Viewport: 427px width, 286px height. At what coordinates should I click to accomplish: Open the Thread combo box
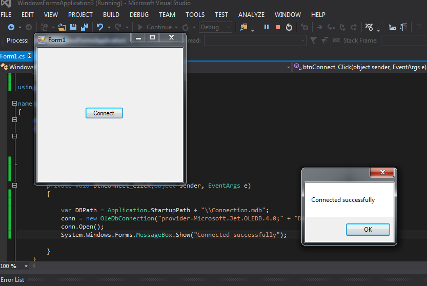tap(255, 40)
